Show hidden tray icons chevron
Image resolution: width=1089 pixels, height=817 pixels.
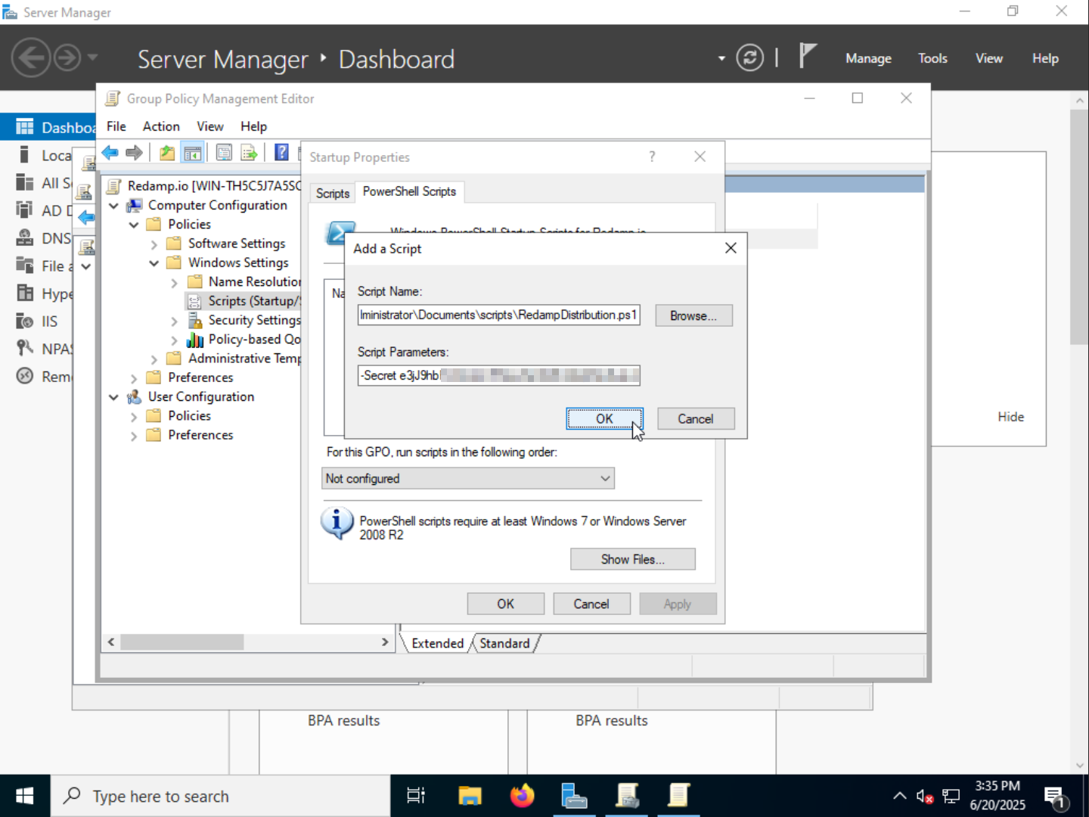coord(899,796)
